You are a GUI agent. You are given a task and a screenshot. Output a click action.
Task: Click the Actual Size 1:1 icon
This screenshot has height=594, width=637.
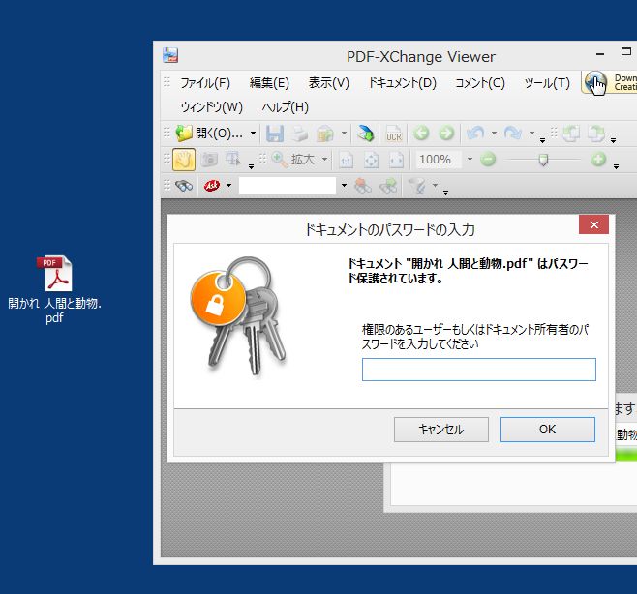pyautogui.click(x=346, y=160)
